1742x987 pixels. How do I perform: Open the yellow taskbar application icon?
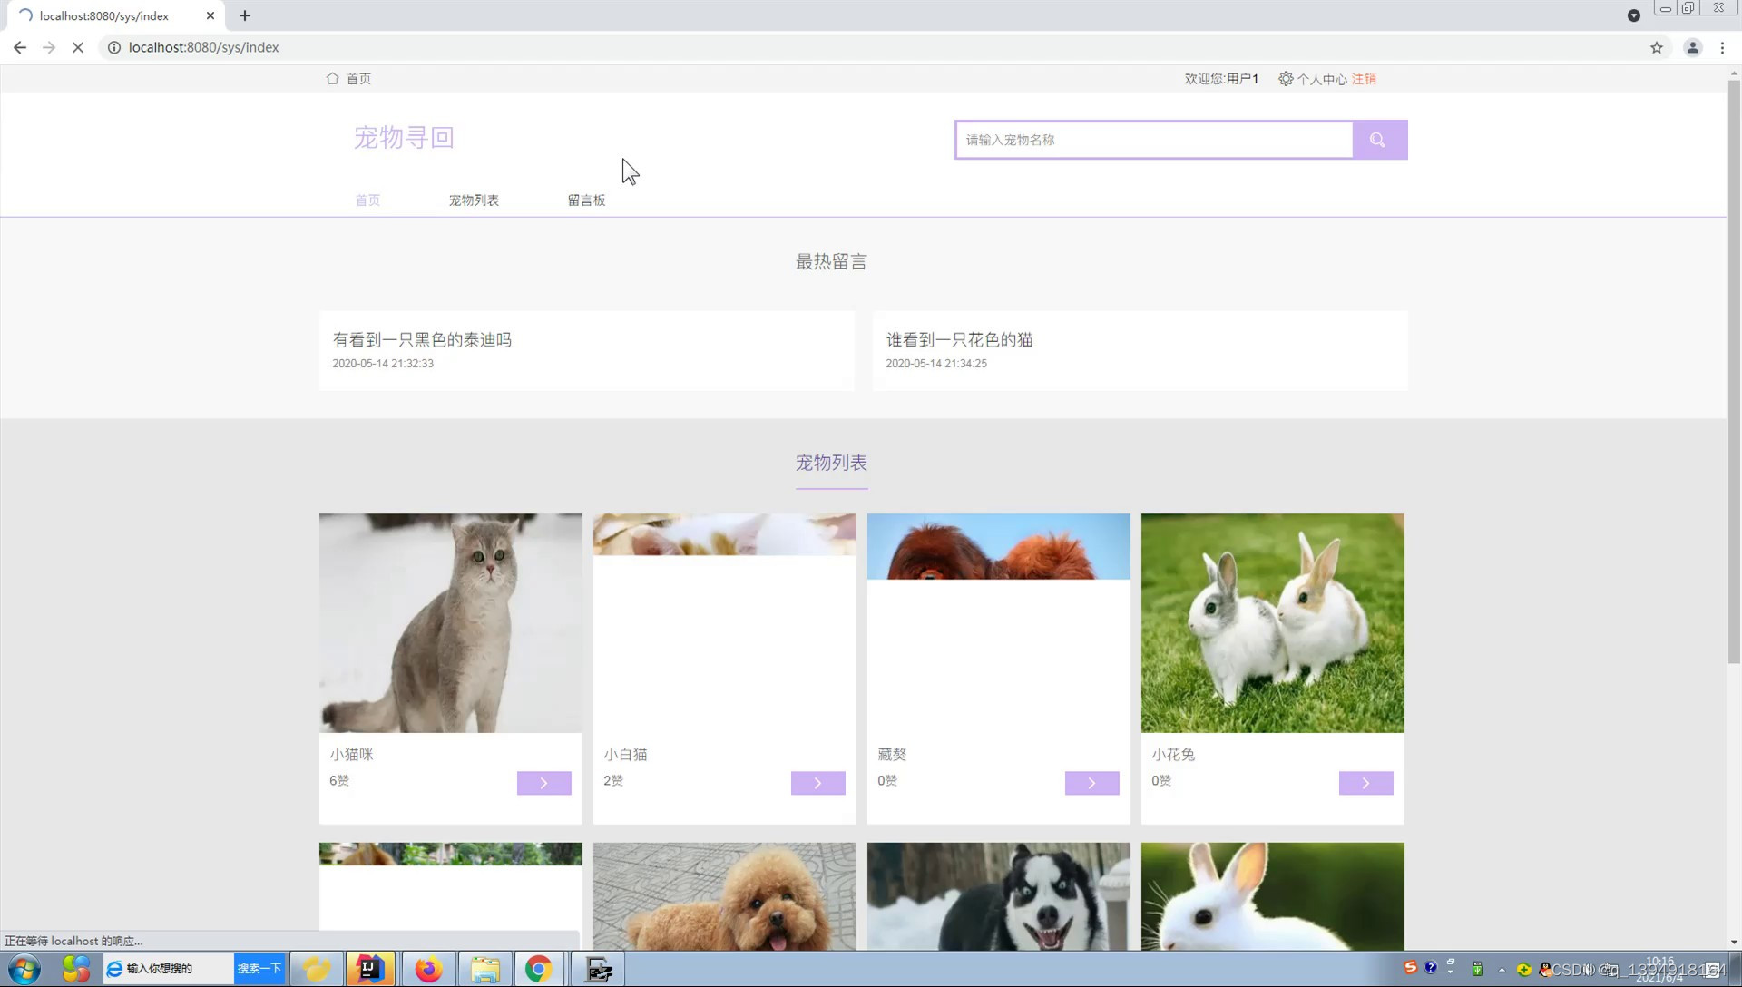tap(316, 969)
